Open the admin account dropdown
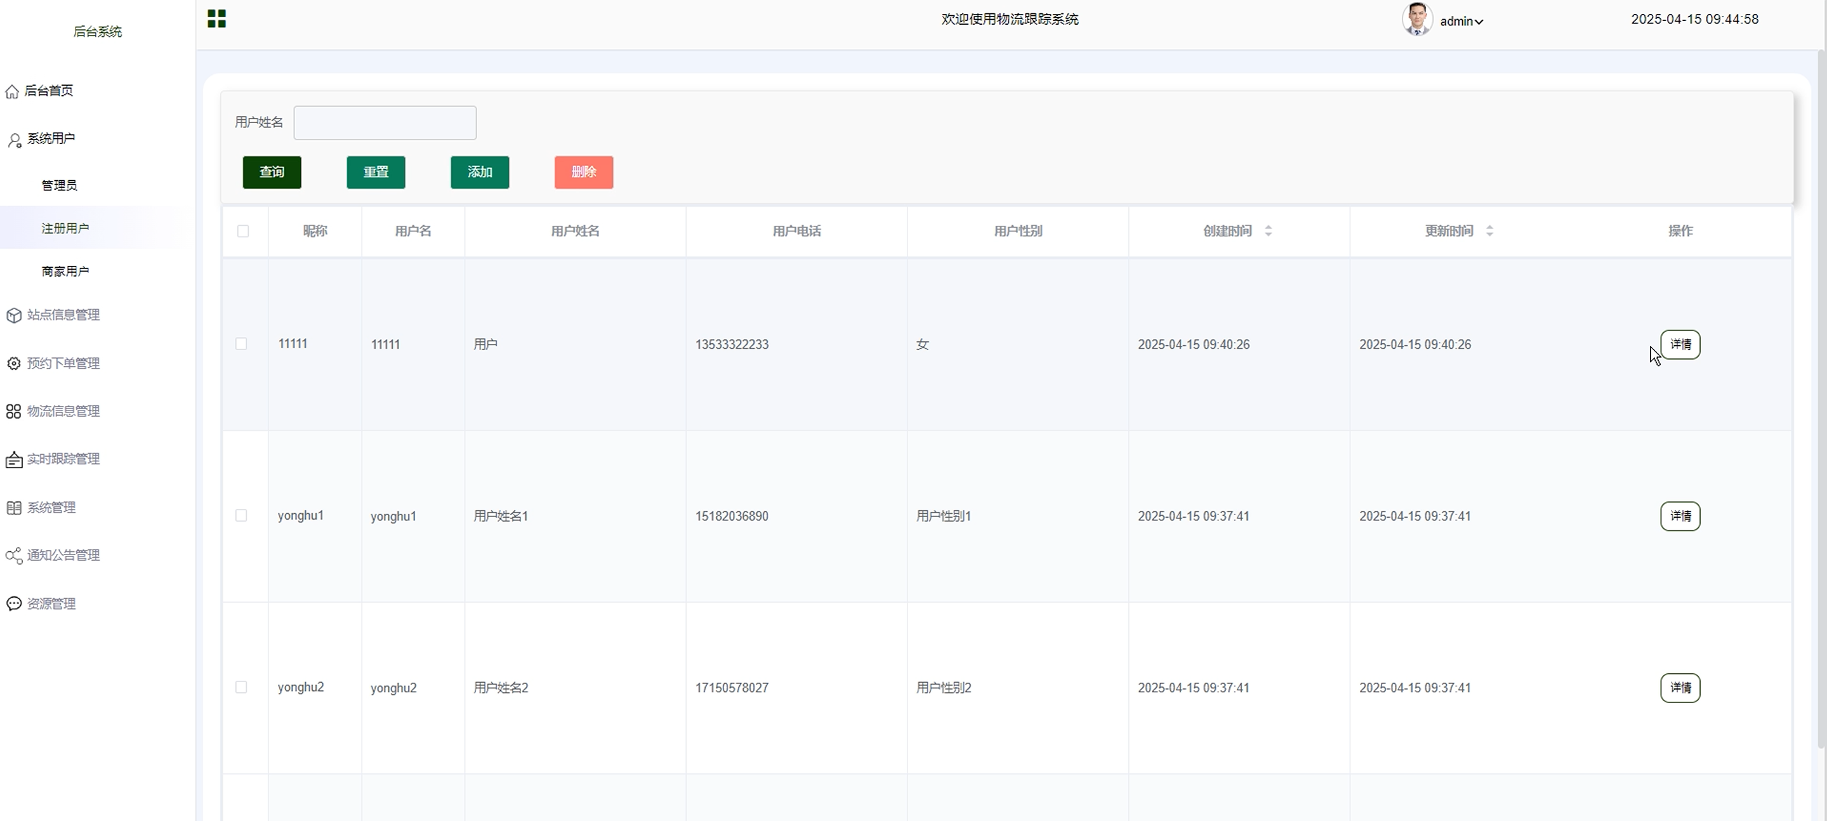The height and width of the screenshot is (821, 1827). click(x=1461, y=22)
